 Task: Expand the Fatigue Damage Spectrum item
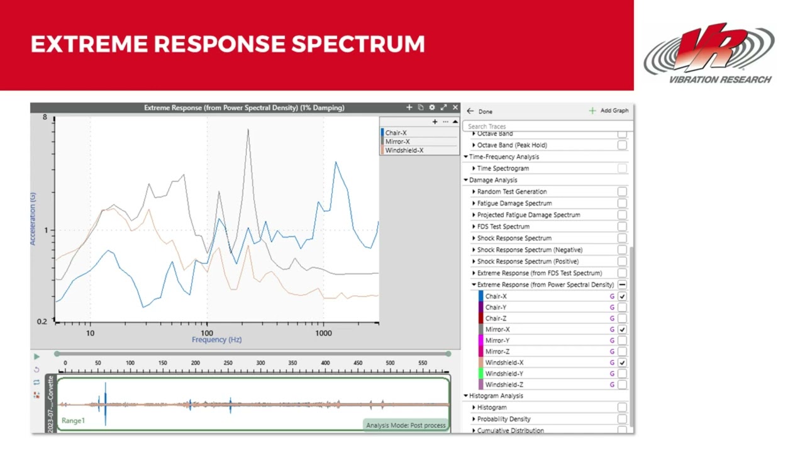coord(474,203)
